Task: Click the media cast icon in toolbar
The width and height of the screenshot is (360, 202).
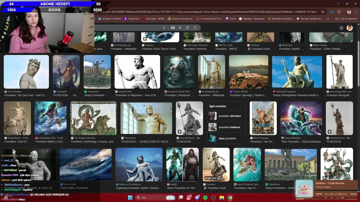Action: [x=332, y=12]
